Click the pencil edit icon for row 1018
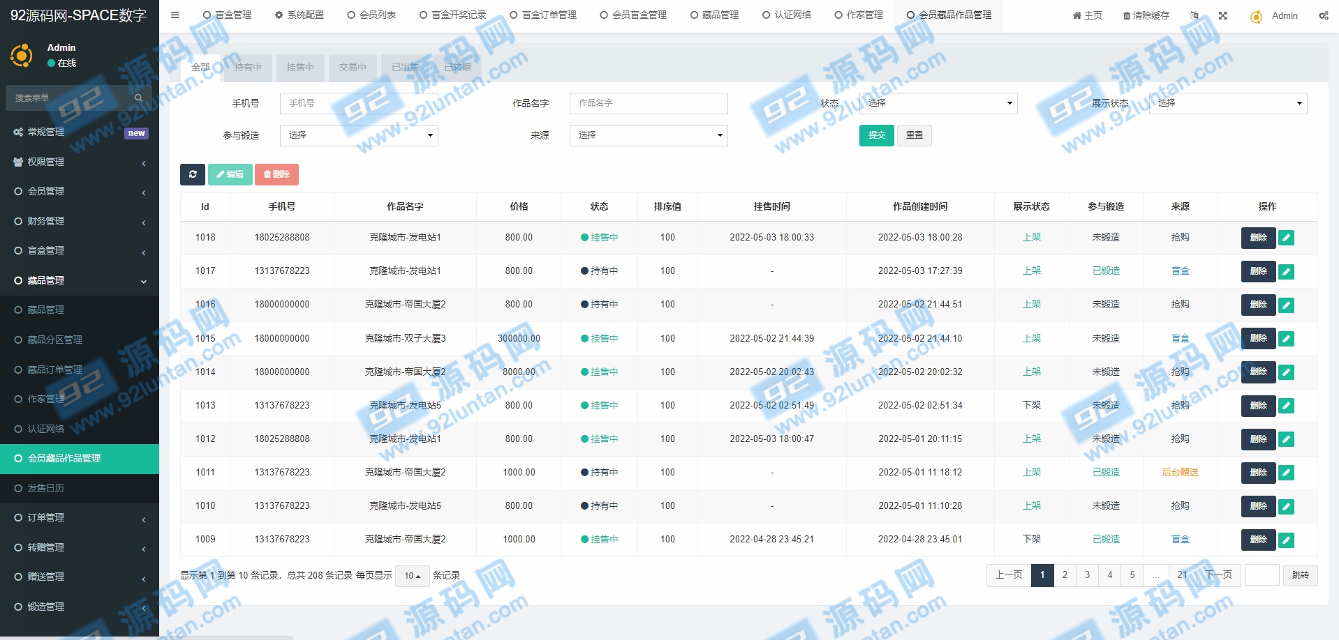This screenshot has width=1339, height=640. coord(1286,238)
